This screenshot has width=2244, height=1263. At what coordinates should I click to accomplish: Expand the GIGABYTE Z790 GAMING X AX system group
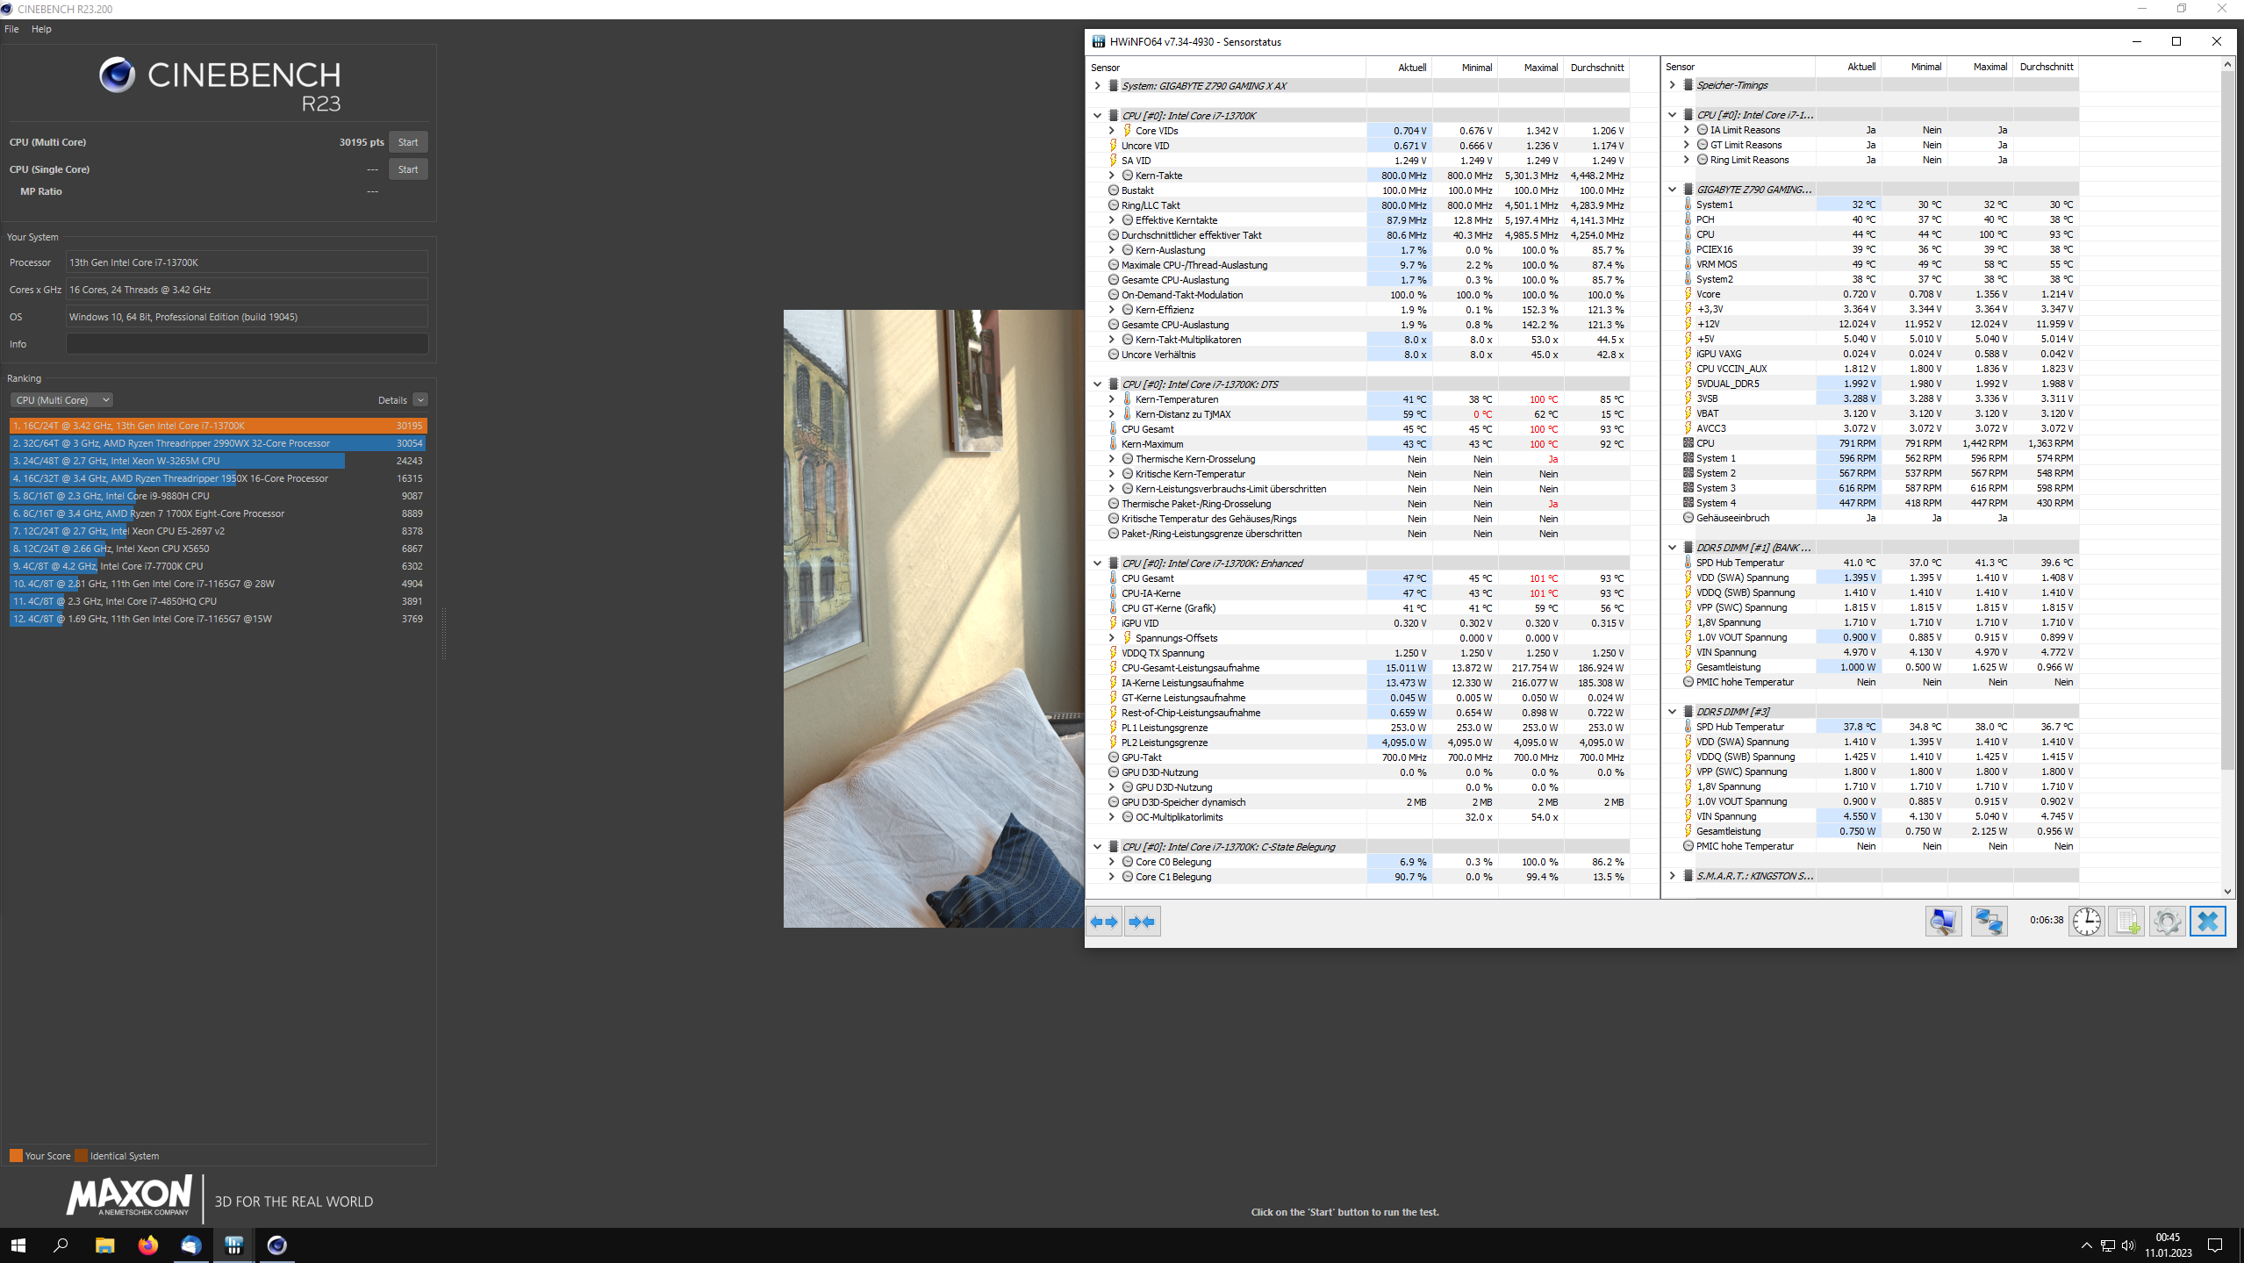click(1097, 86)
